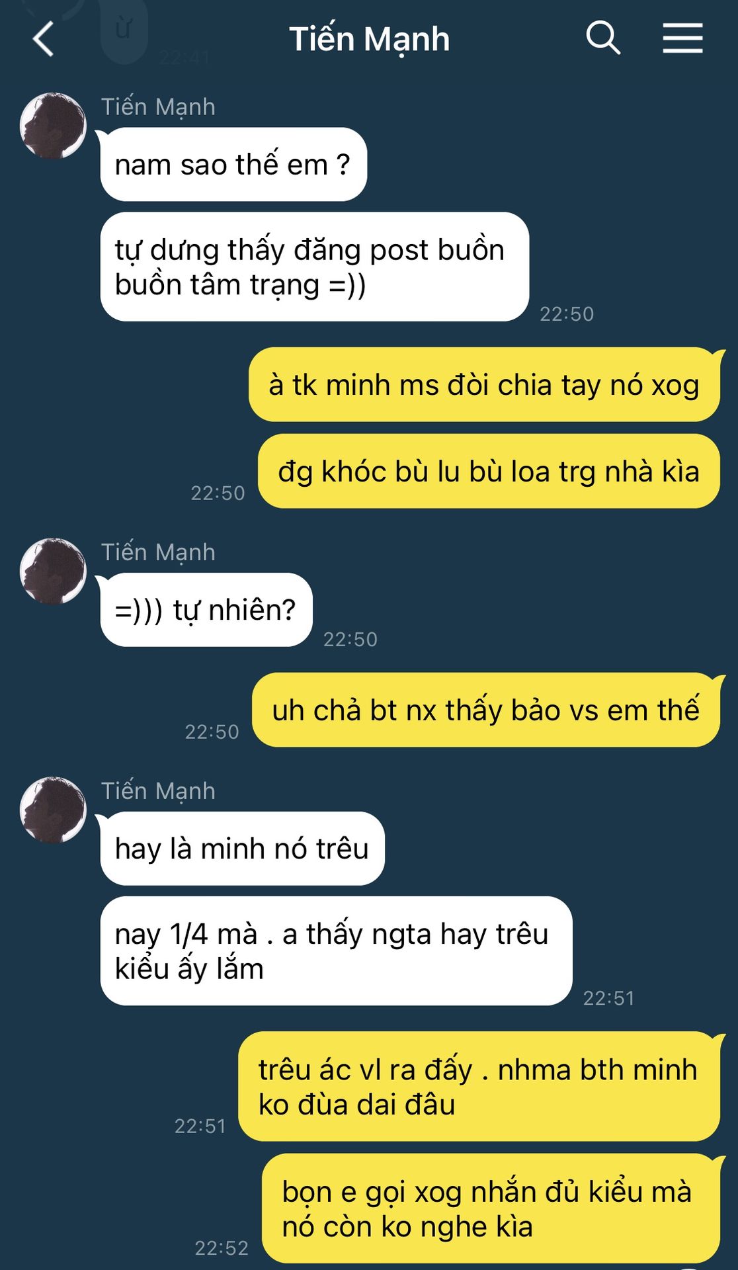Select the 'nam sao thế em ?' message bubble
The image size is (738, 1270).
(233, 164)
